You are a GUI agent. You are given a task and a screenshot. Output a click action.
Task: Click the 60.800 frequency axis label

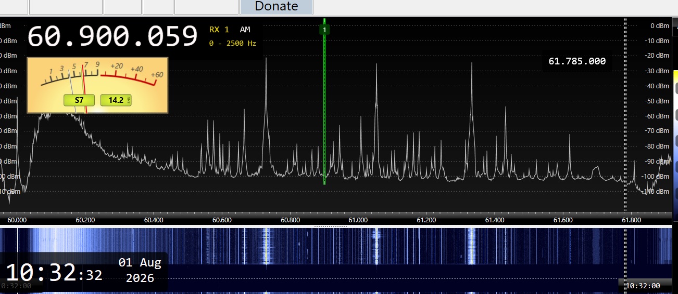pyautogui.click(x=290, y=220)
